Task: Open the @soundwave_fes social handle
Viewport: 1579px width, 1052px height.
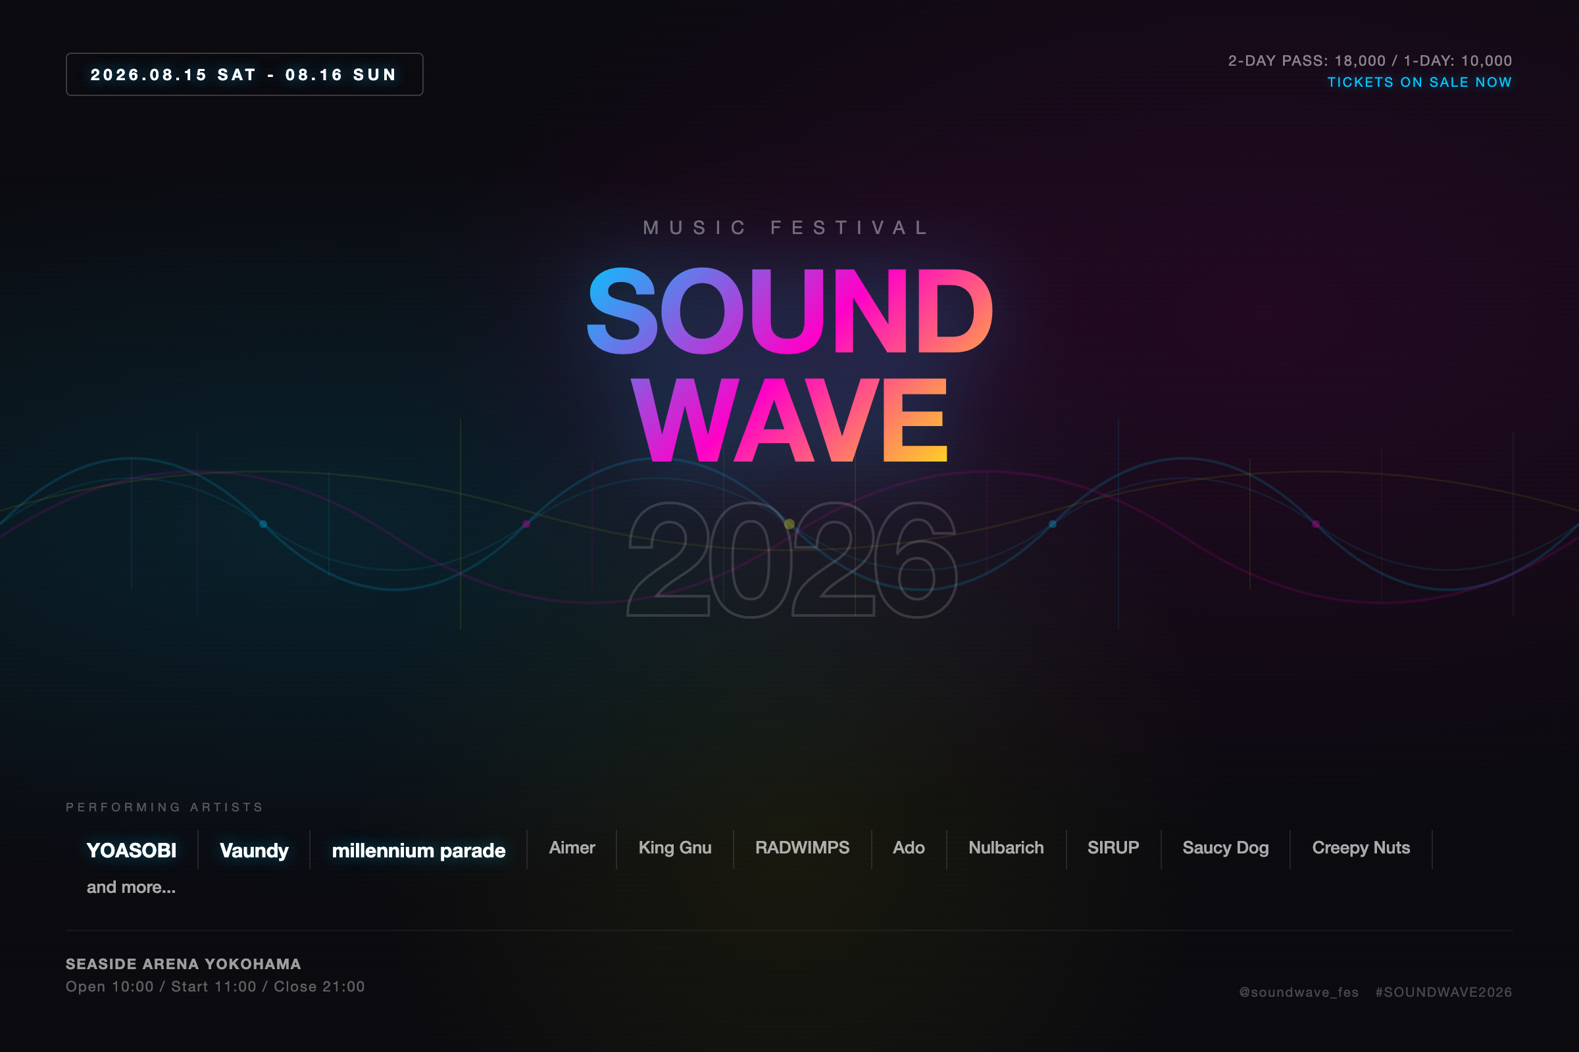Action: click(1298, 992)
